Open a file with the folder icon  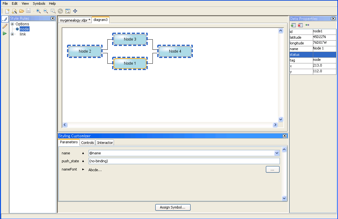(22, 11)
